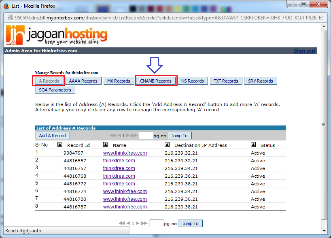Open www.thinkxfree.com record 44816774

pyautogui.click(x=125, y=191)
